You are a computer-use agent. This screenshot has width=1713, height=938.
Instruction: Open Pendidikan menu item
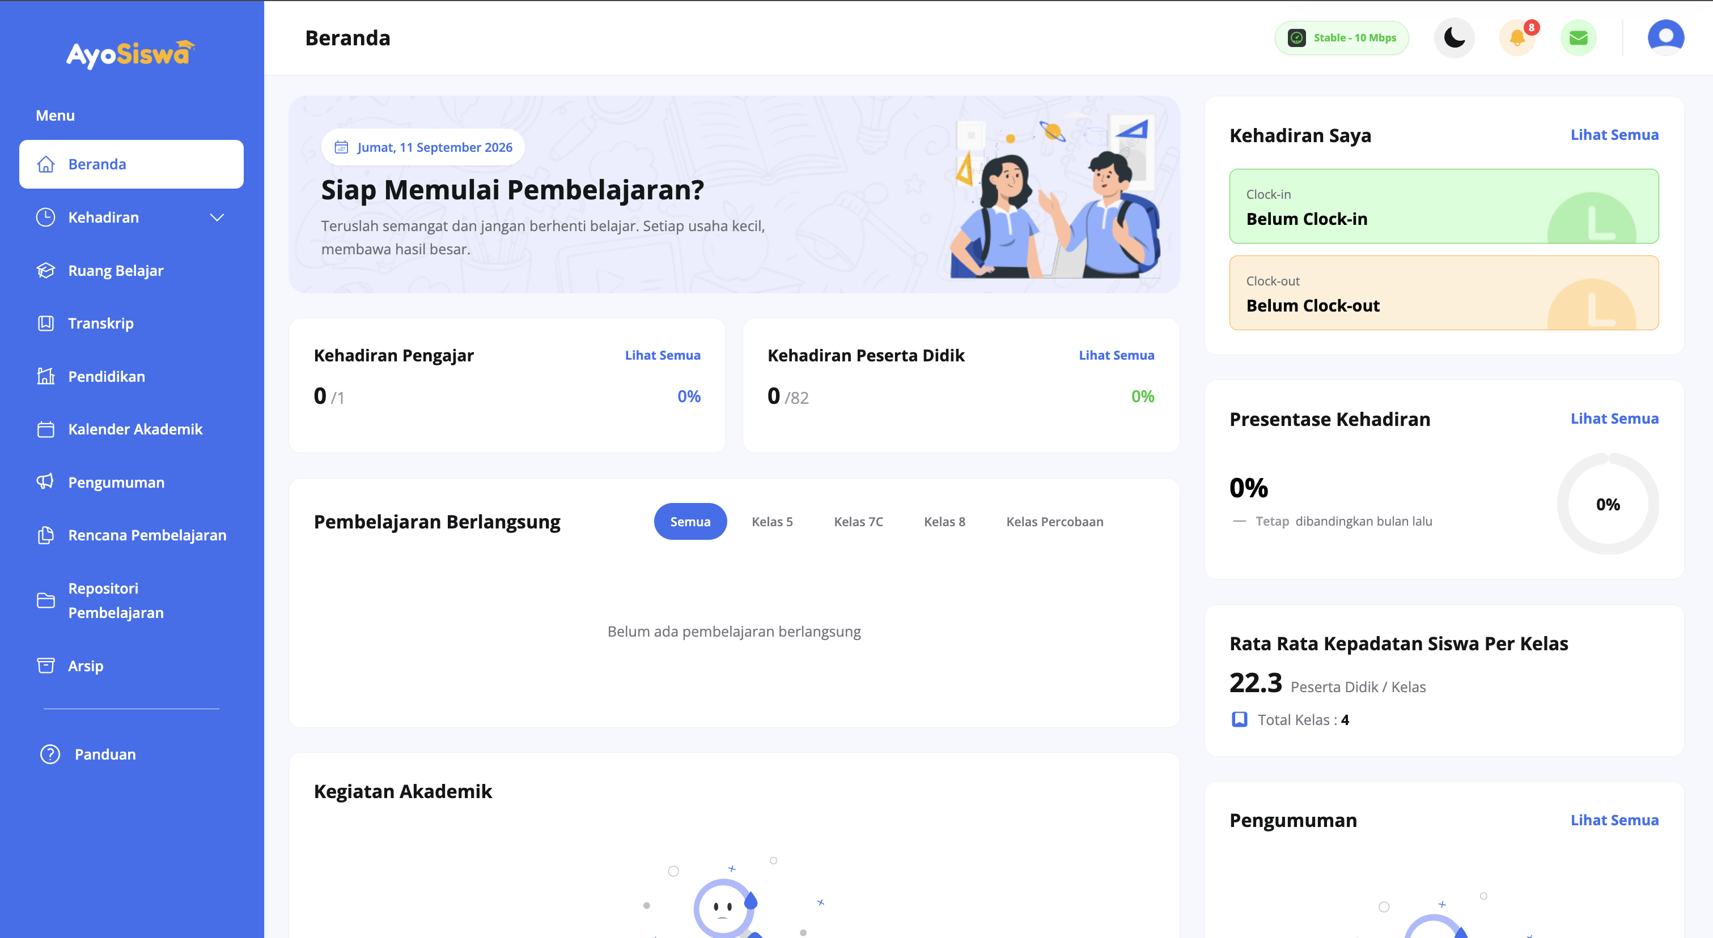coord(131,377)
